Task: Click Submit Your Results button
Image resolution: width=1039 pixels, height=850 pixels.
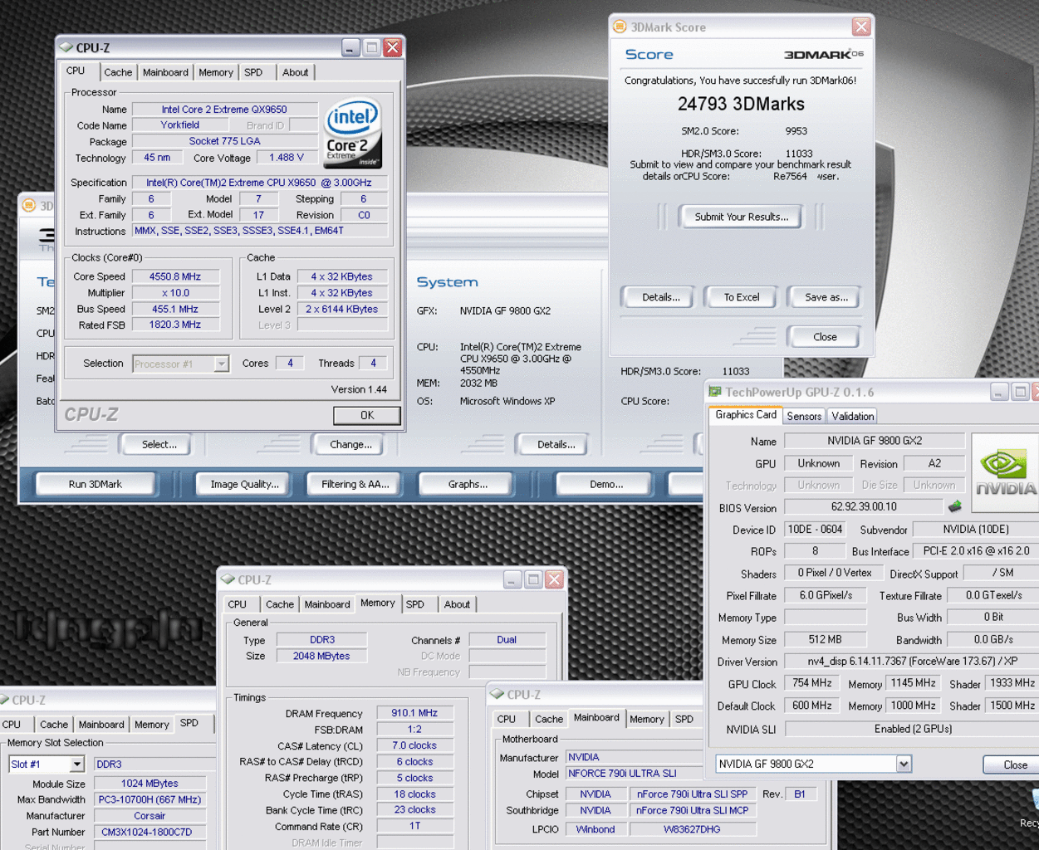Action: point(742,217)
